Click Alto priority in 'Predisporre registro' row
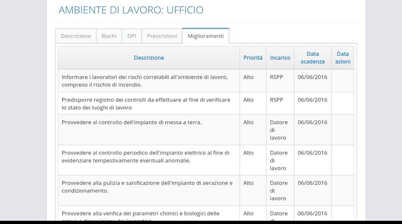The image size is (402, 224). [248, 100]
